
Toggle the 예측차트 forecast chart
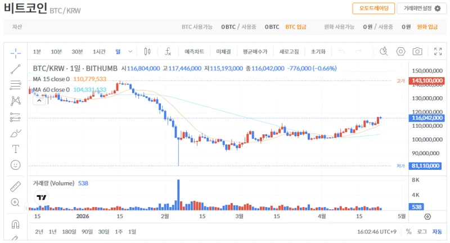[194, 52]
